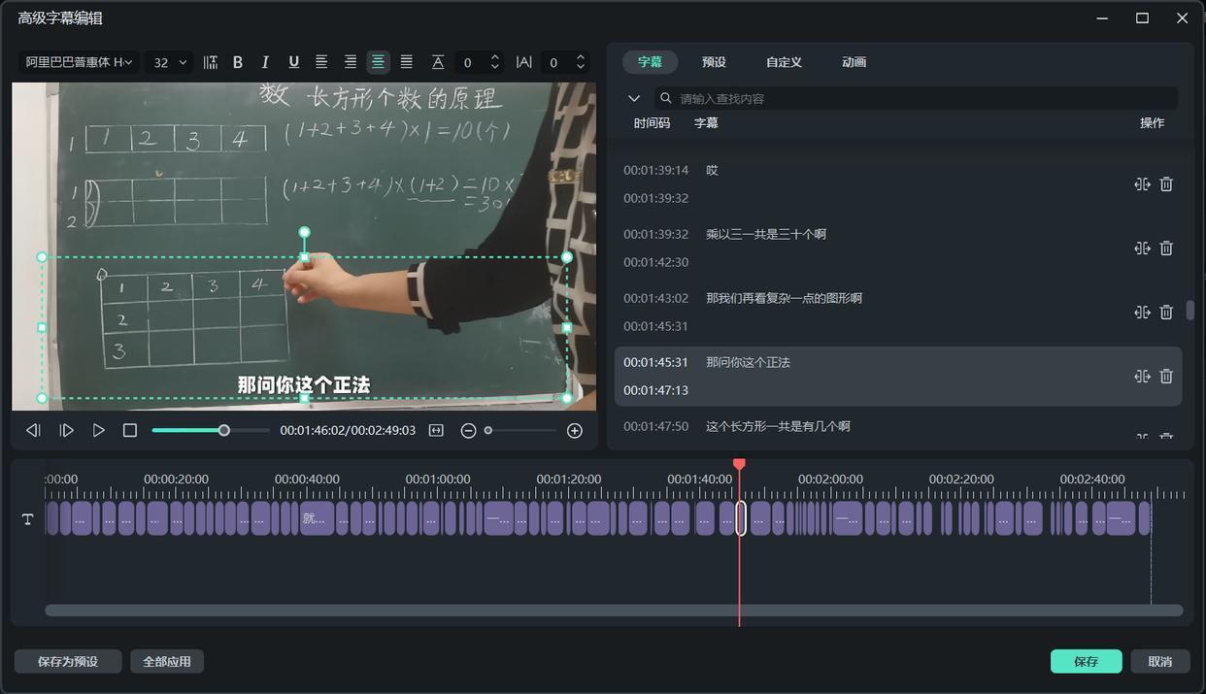Click the start timecode 00:01:39:14
The width and height of the screenshot is (1206, 694).
[655, 170]
